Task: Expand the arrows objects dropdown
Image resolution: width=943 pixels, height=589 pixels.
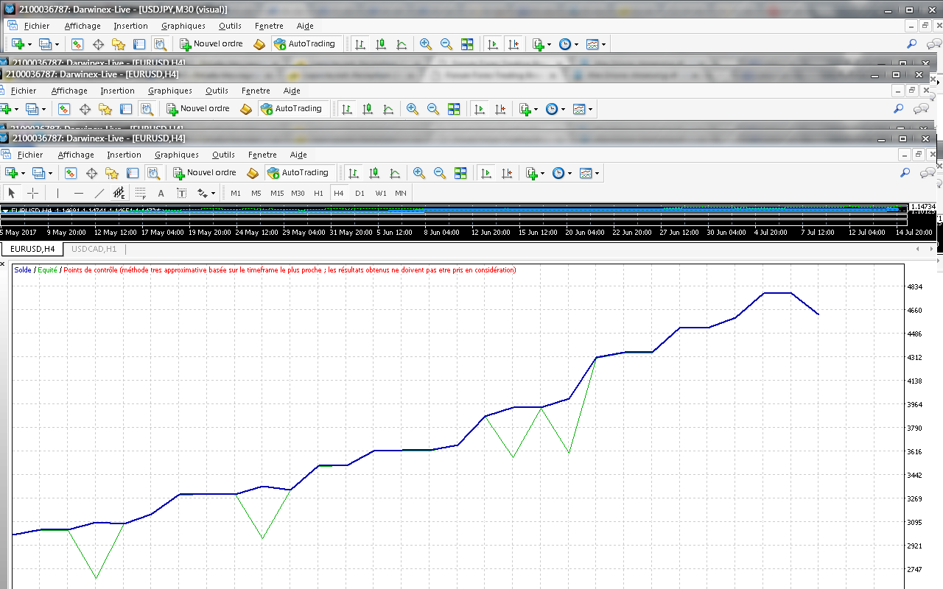Action: 213,193
